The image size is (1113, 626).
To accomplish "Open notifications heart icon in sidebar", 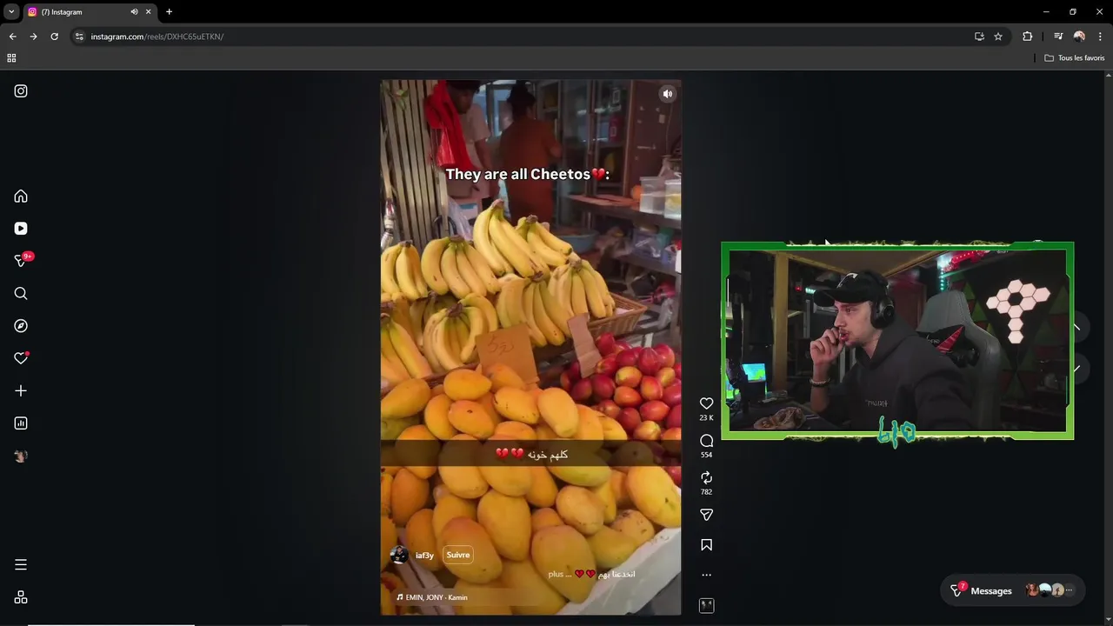I will 21,358.
